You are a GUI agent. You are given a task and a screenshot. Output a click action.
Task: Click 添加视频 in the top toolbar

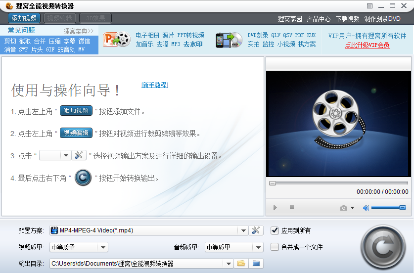pyautogui.click(x=24, y=18)
